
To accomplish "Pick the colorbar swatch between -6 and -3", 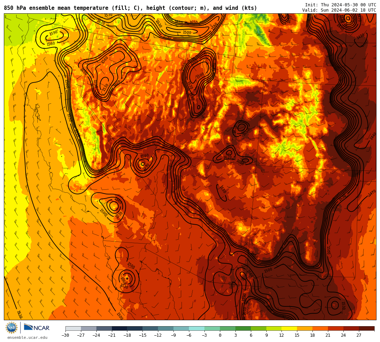I will tap(197, 328).
